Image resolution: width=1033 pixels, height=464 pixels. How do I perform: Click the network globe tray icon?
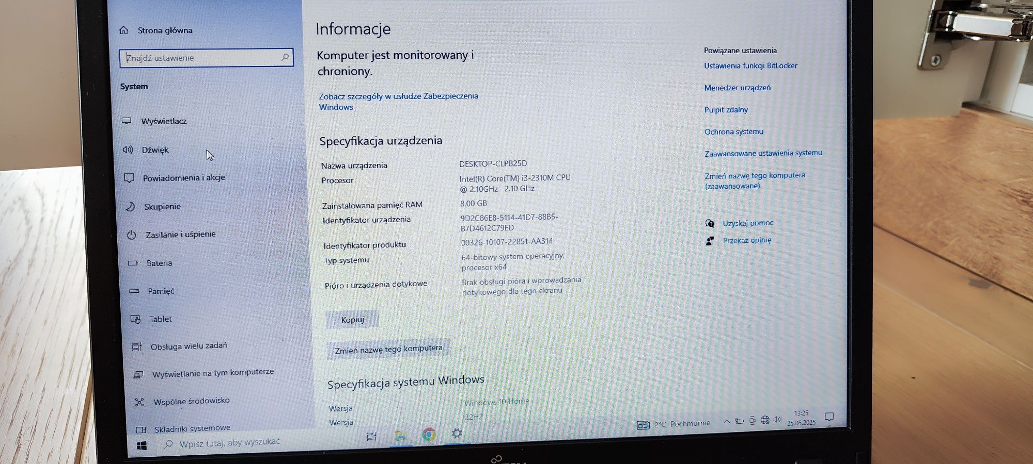point(765,420)
